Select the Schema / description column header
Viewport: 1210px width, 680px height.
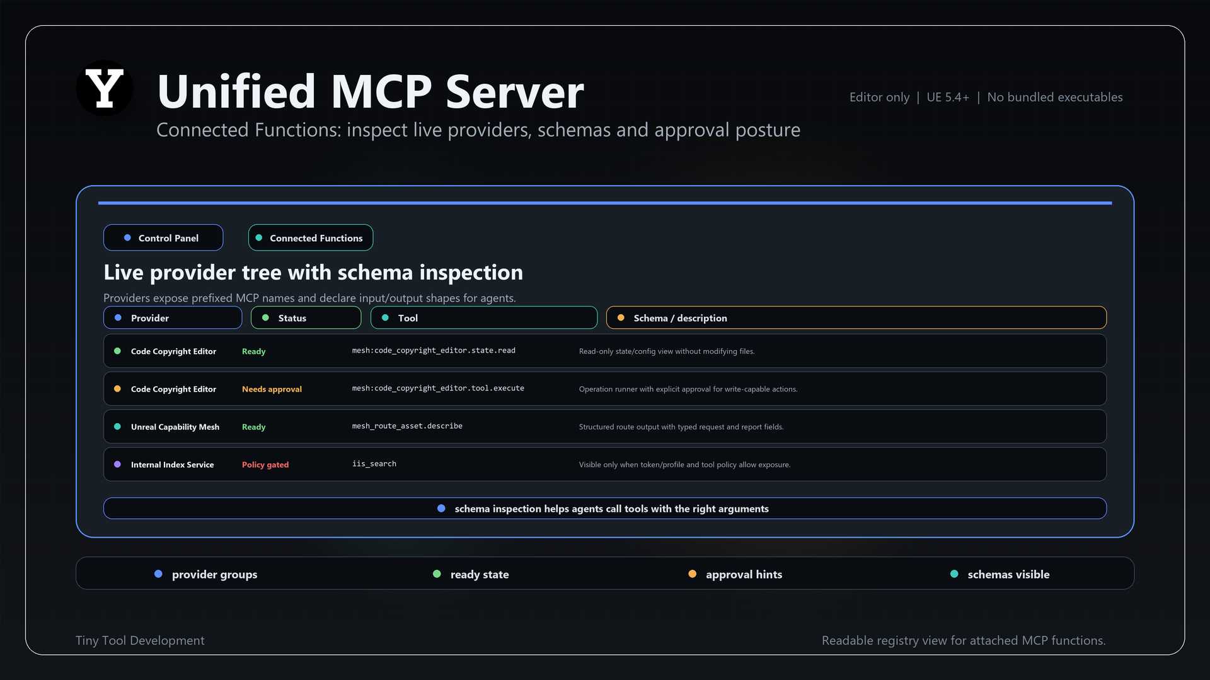click(856, 318)
